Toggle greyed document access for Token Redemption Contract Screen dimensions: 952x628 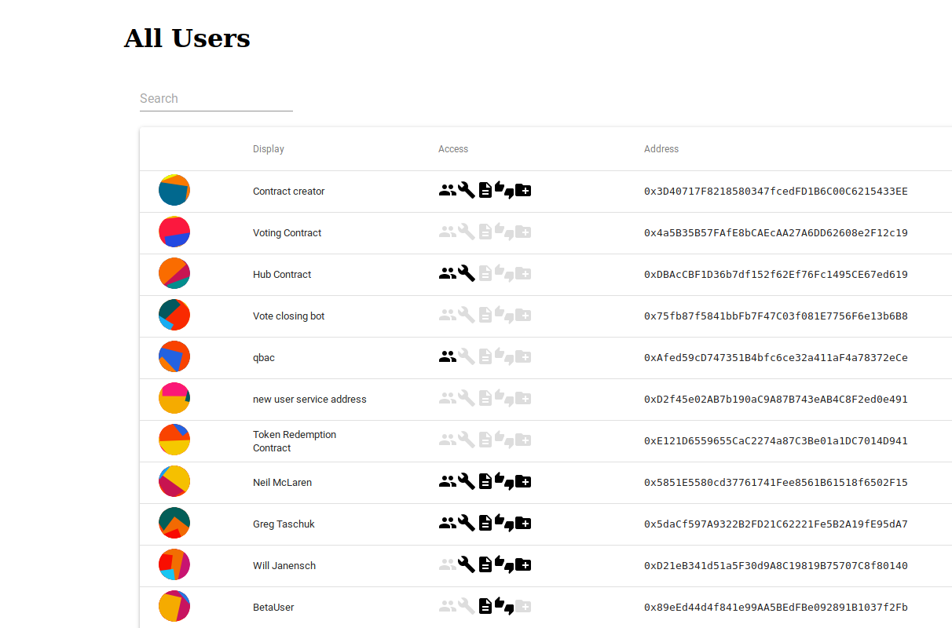[x=485, y=440]
